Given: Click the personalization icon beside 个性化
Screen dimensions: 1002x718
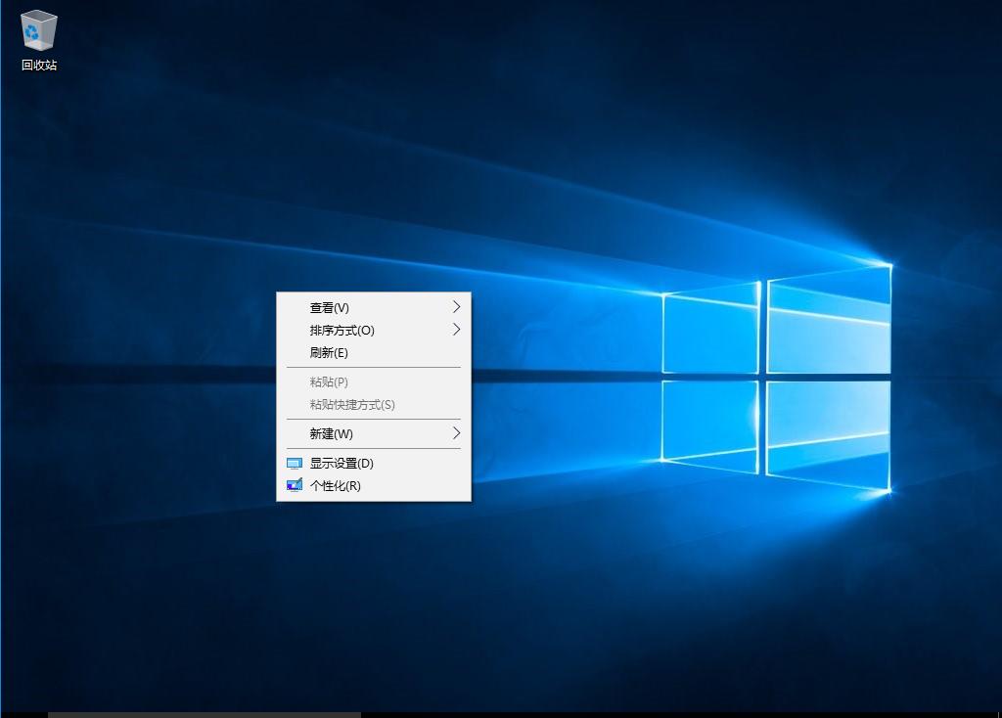Looking at the screenshot, I should point(294,485).
